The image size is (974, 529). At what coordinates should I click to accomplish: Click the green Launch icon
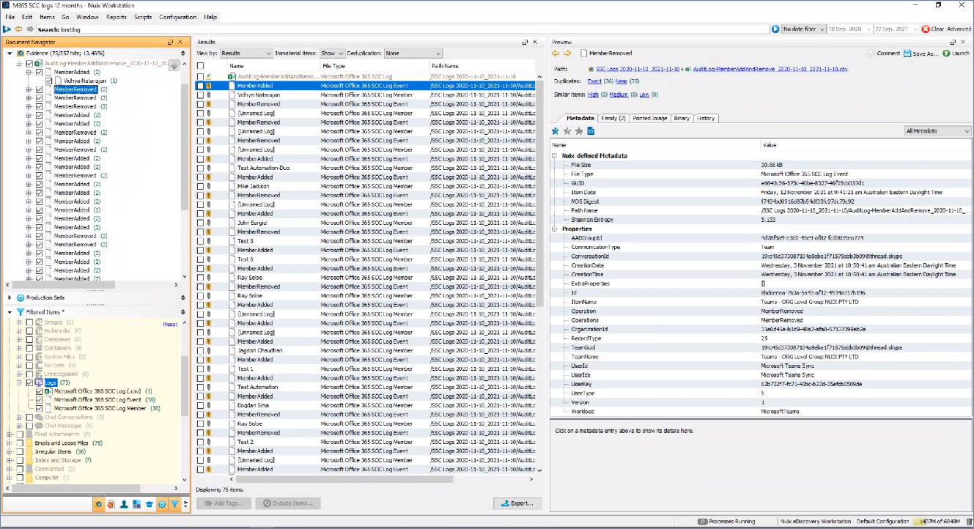[946, 53]
